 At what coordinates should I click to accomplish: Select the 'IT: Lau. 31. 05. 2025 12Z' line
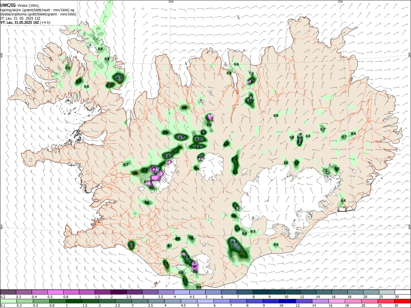pos(20,19)
